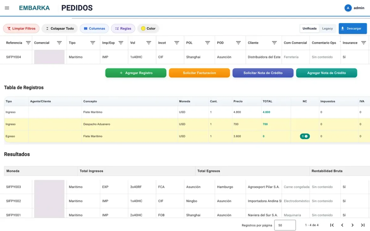Open the Reglas options
This screenshot has height=231, width=370.
click(123, 29)
